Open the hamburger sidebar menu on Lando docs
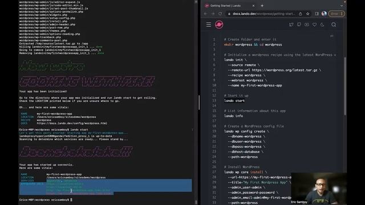Screen dimensions: 365x205 coord(209,24)
